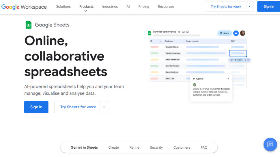Dismiss the Fill 5 rows suggestion
Screen dimensions: 280x157
[248, 60]
